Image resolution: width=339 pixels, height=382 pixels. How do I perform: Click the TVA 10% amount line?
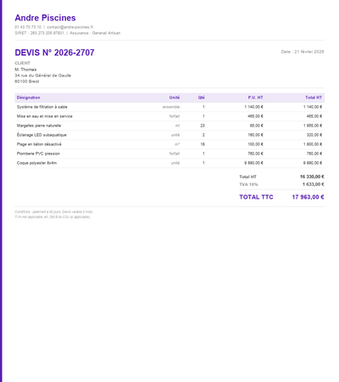[281, 184]
